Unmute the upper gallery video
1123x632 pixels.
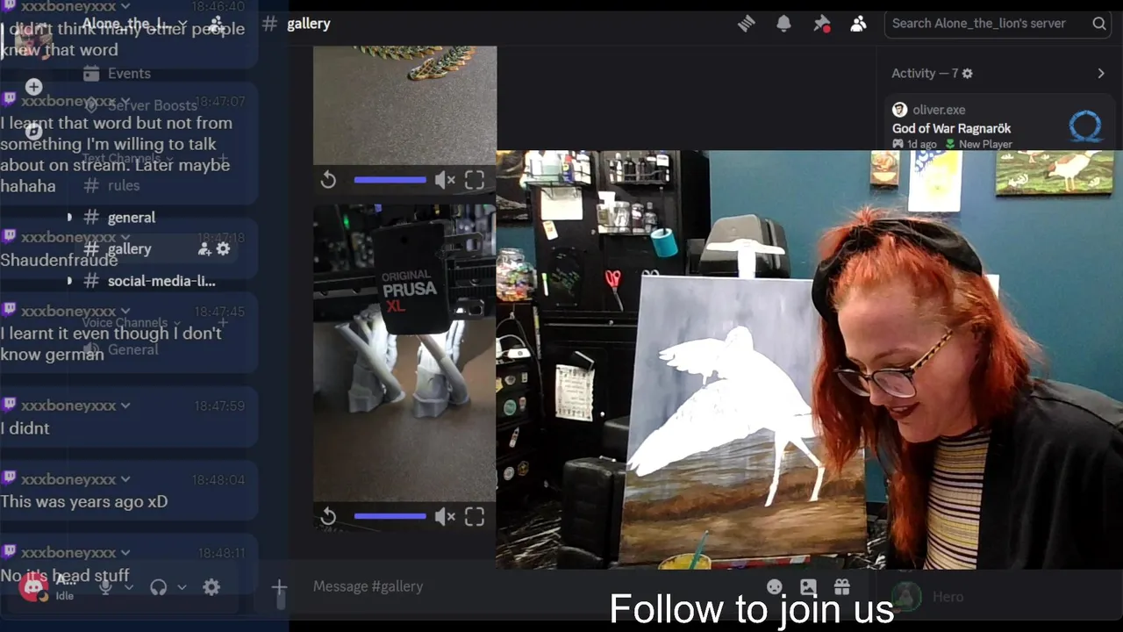pos(445,180)
